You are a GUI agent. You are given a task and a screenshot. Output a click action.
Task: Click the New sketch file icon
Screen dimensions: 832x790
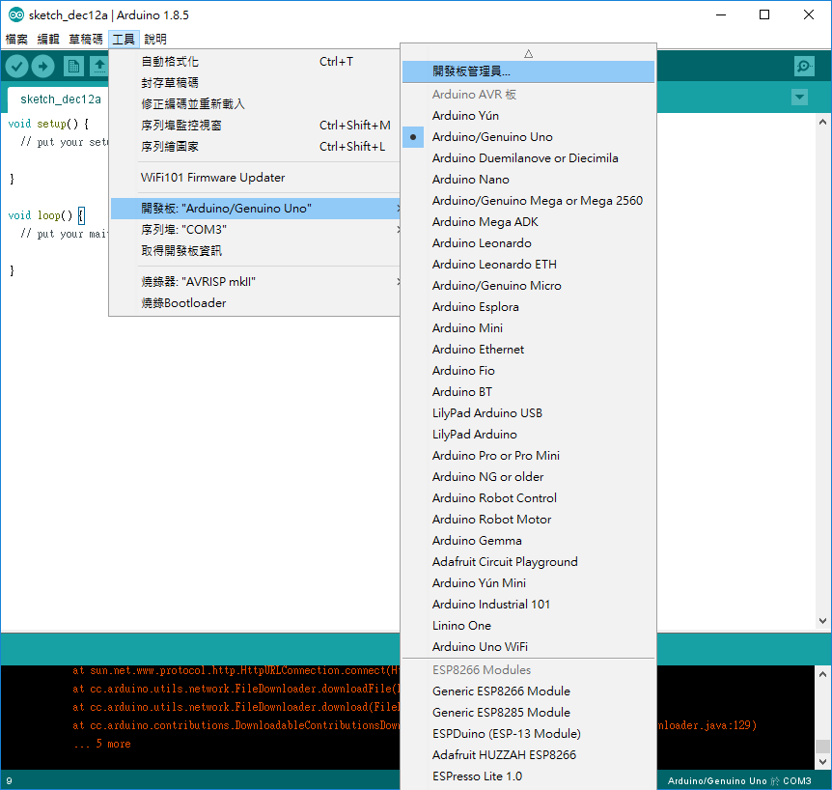(x=73, y=67)
